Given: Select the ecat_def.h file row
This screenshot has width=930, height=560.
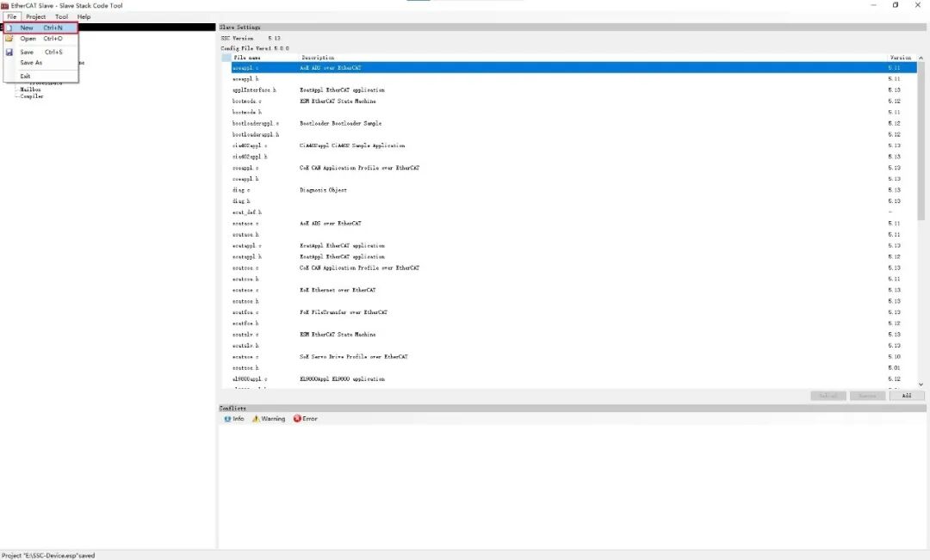Looking at the screenshot, I should 573,212.
